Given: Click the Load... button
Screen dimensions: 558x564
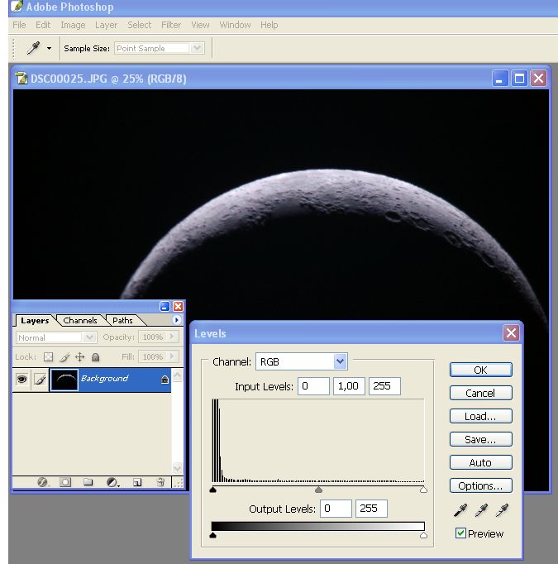Looking at the screenshot, I should click(480, 416).
